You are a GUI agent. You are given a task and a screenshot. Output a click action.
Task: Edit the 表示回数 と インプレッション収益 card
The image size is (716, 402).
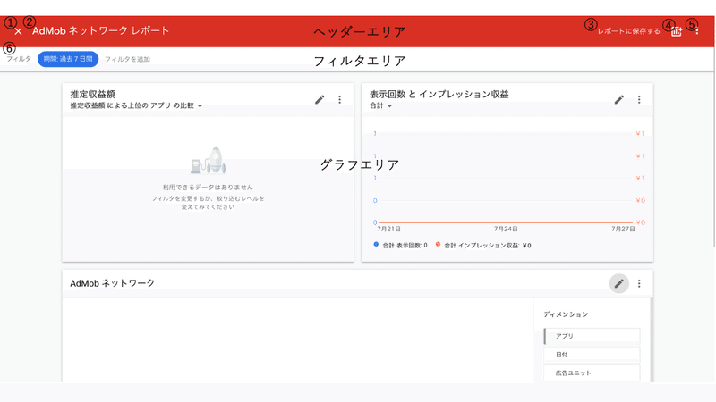(618, 99)
